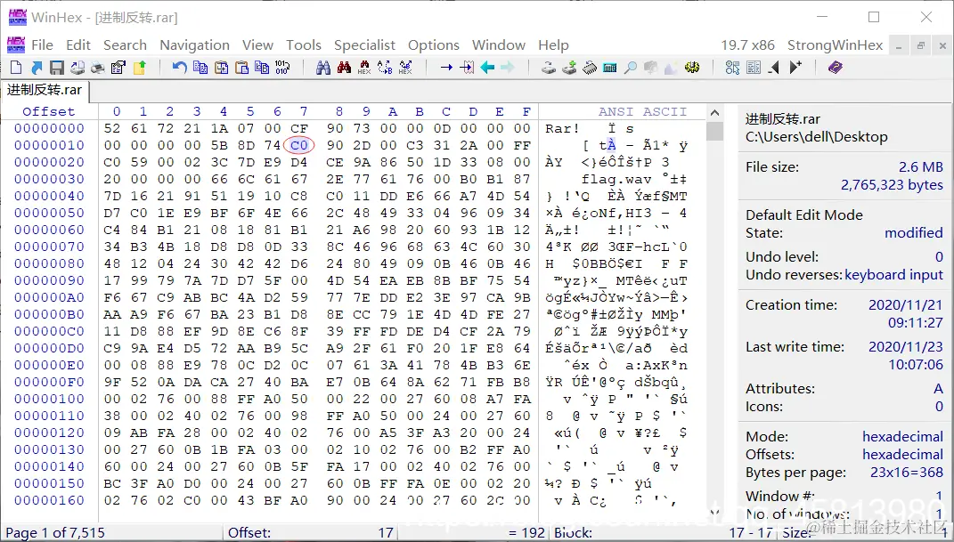Click offset label 00000030
Image resolution: width=954 pixels, height=542 pixels.
(49, 179)
